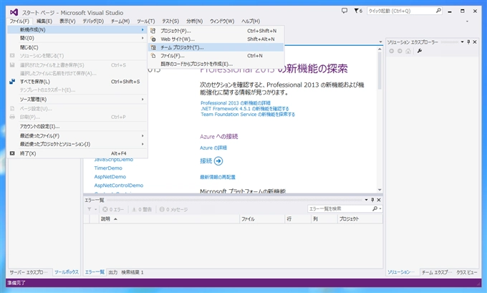The height and width of the screenshot is (293, 487).
Task: Click the 終了(X) exit icon
Action: click(12, 153)
